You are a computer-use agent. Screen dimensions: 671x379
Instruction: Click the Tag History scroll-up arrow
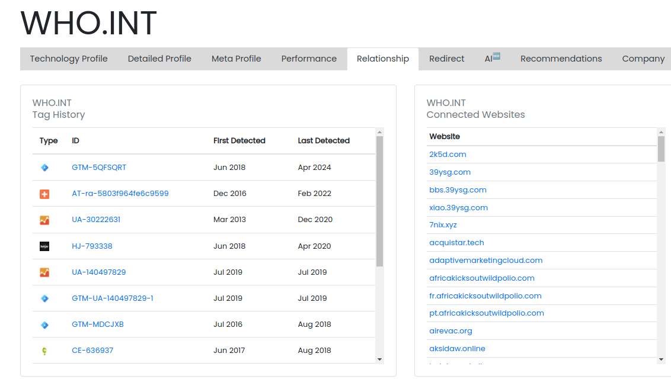[x=379, y=133]
